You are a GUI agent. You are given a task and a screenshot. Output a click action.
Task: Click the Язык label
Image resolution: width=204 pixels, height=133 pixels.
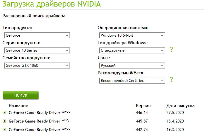104,58
